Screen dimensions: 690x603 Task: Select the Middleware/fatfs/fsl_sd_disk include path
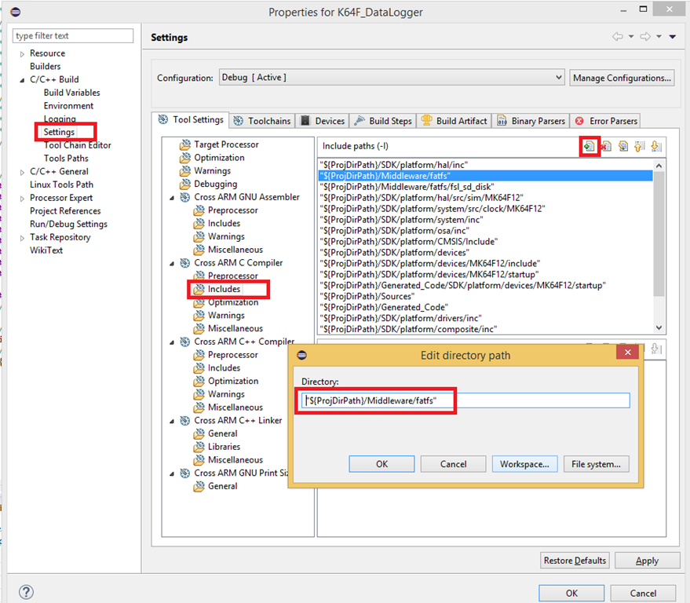pos(406,187)
